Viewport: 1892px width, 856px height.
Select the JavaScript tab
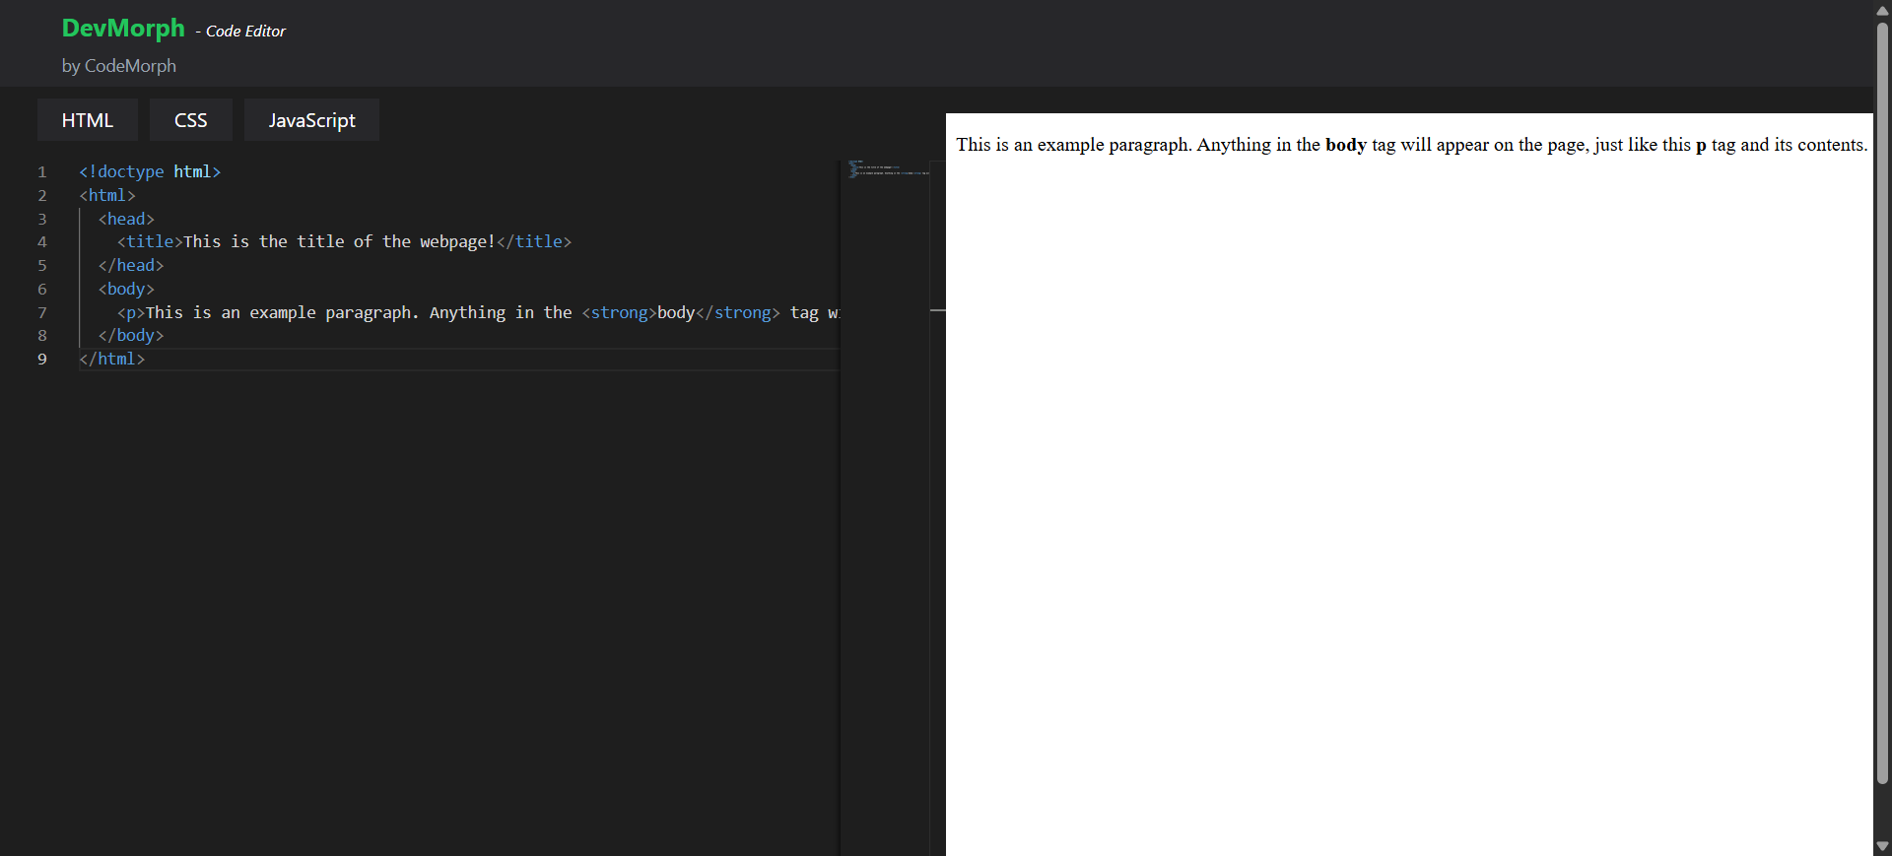click(311, 120)
